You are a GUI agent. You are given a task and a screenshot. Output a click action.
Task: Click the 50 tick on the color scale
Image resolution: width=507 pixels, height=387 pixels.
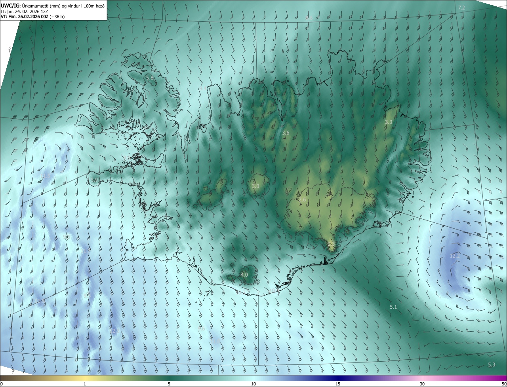click(x=503, y=384)
